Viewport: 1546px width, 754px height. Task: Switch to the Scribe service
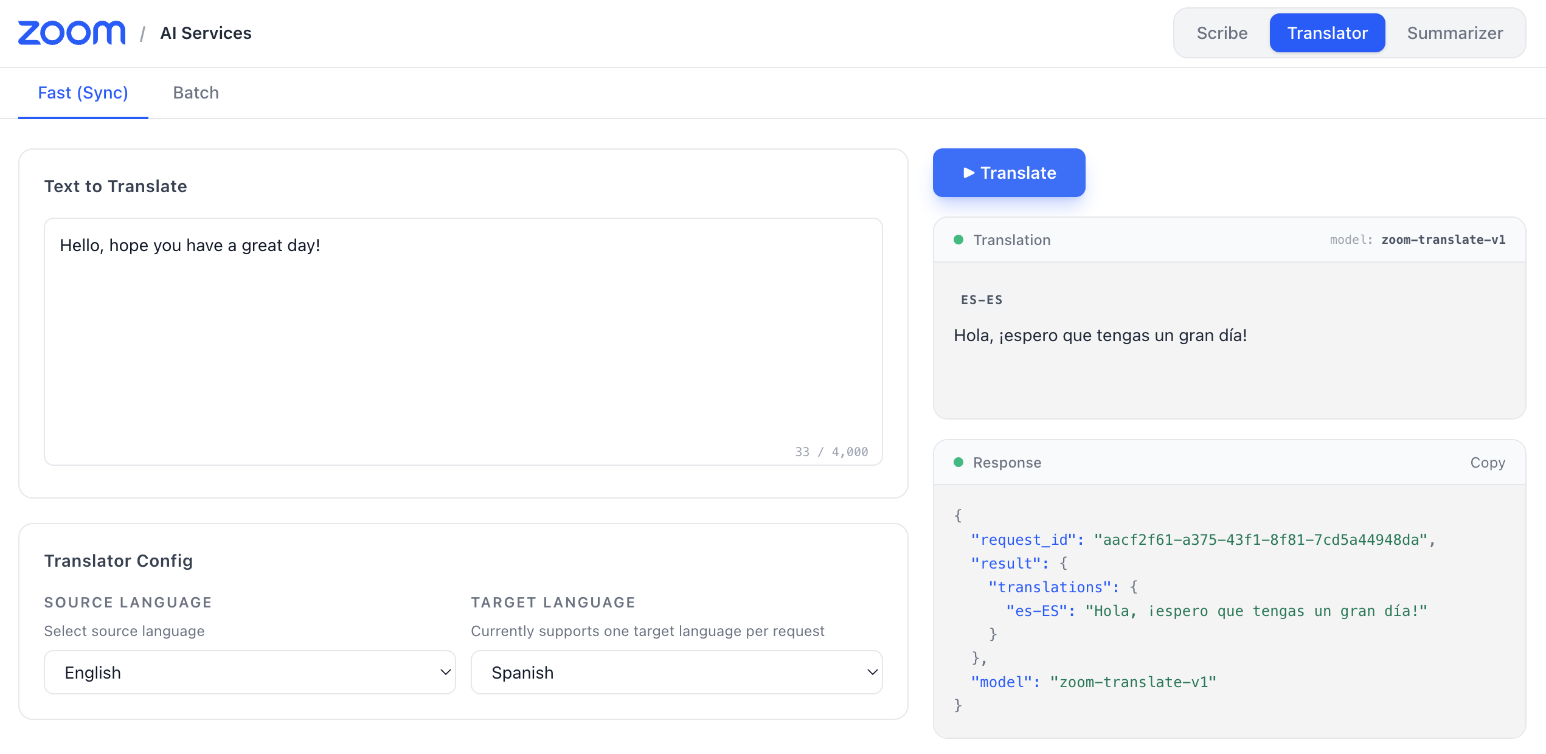(x=1222, y=33)
